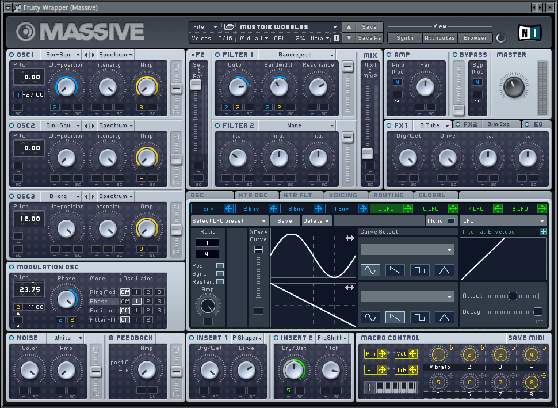
Task: Toggle OSC3 power indicator
Action: tap(12, 196)
